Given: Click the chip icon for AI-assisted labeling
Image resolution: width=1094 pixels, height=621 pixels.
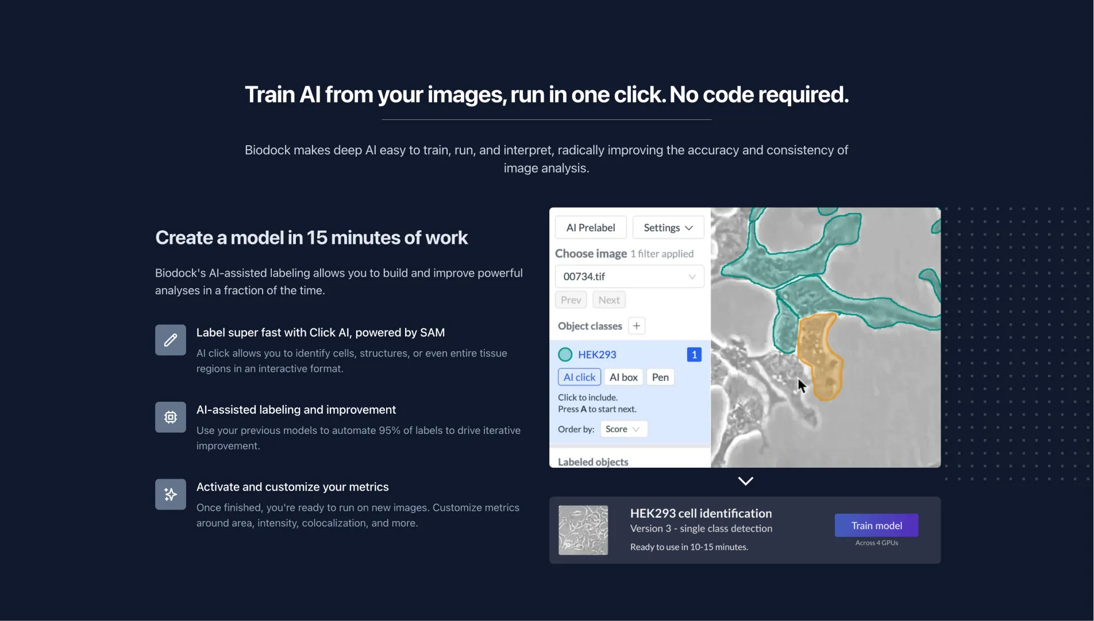Looking at the screenshot, I should pyautogui.click(x=170, y=417).
